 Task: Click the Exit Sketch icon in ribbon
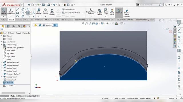(3, 11)
